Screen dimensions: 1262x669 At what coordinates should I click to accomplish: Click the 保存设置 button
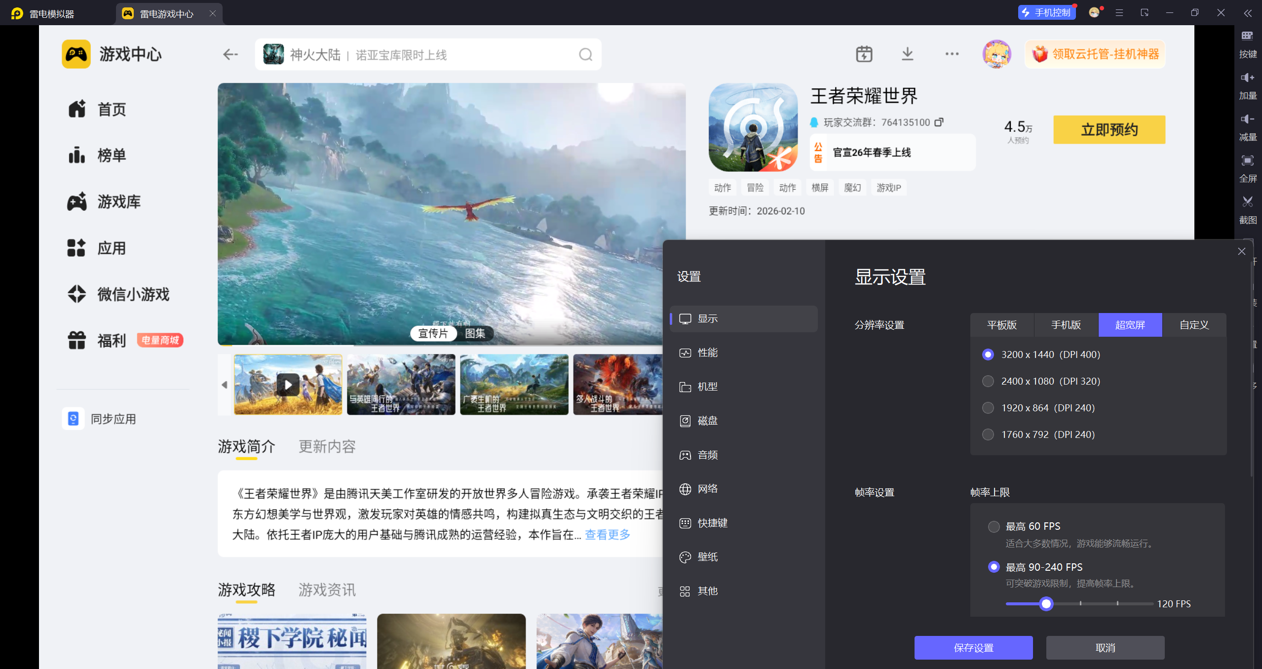coord(973,647)
